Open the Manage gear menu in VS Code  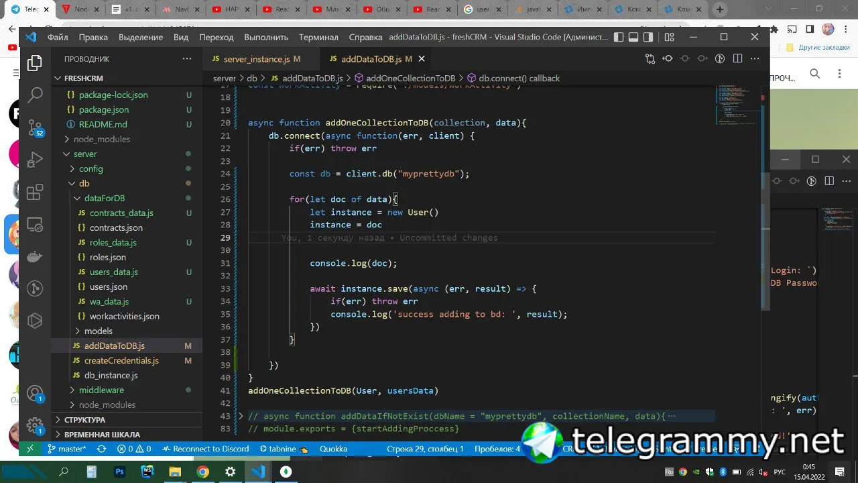pyautogui.click(x=35, y=425)
